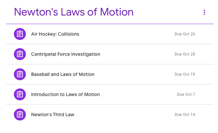Open the Air Hockey: Collisions assignment
The width and height of the screenshot is (218, 133).
point(55,34)
